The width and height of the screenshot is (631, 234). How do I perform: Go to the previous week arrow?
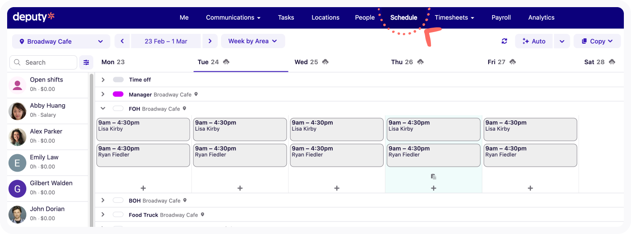(x=122, y=41)
